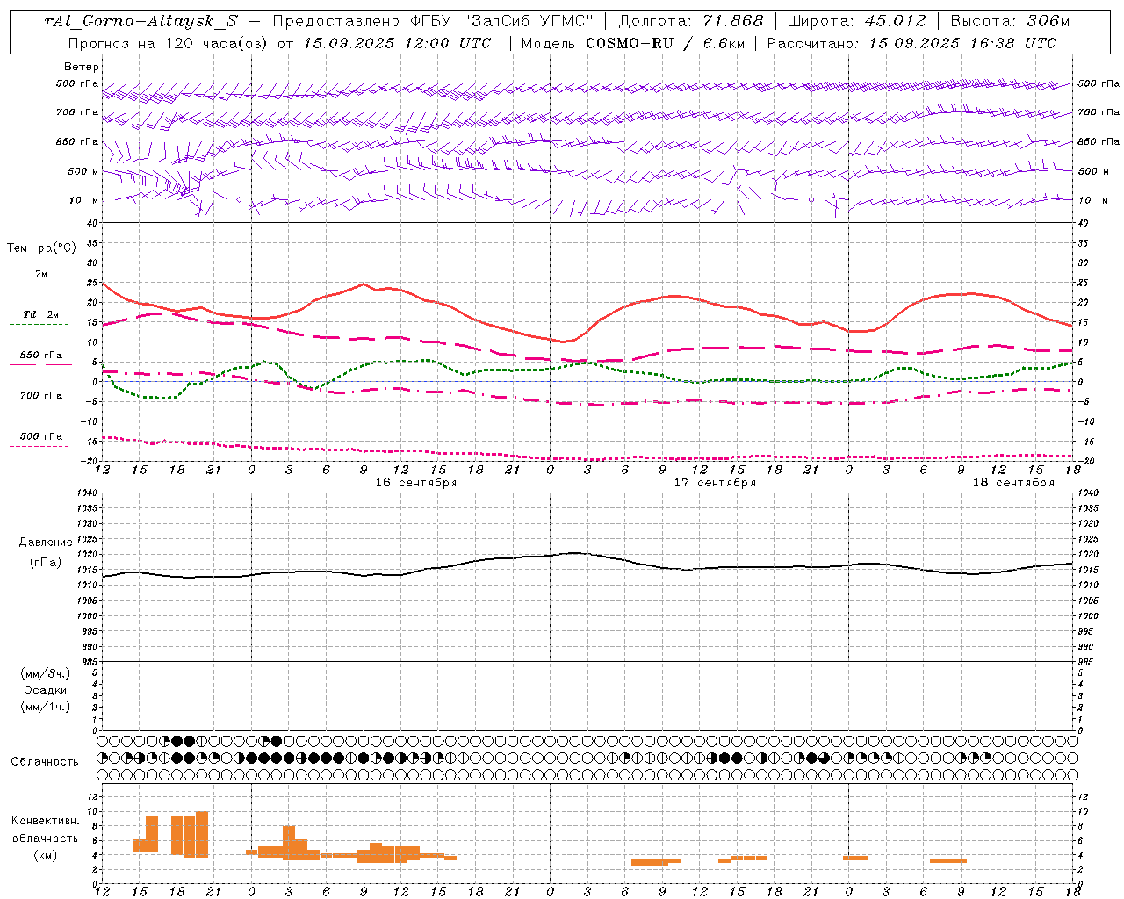The width and height of the screenshot is (1124, 899).
Task: Click the left 1040 pressure axis value
Action: 88,493
